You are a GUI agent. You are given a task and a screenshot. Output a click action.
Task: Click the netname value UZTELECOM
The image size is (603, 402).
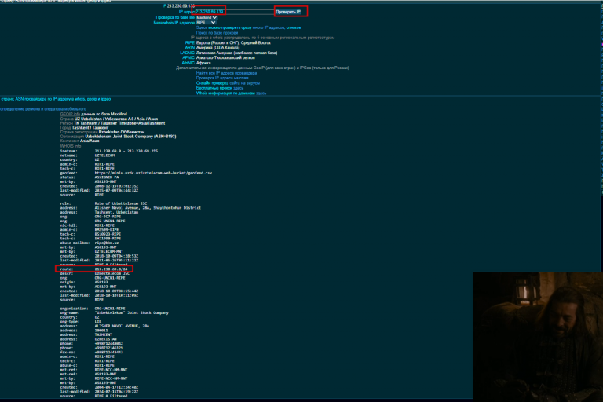click(104, 155)
